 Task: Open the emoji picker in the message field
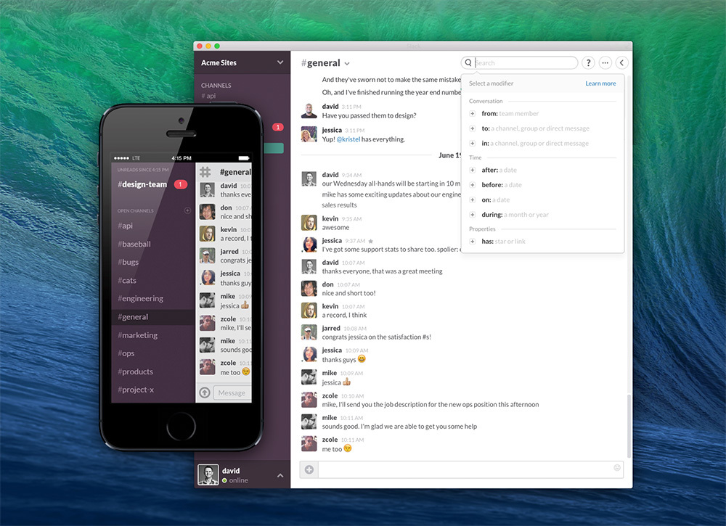tap(617, 469)
